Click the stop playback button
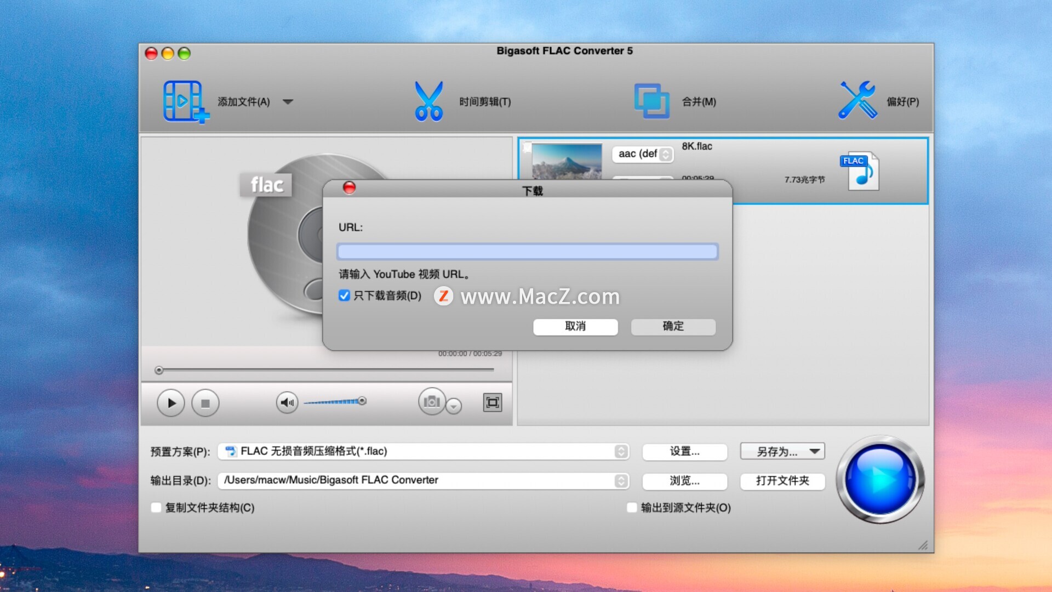The width and height of the screenshot is (1052, 592). (x=205, y=403)
